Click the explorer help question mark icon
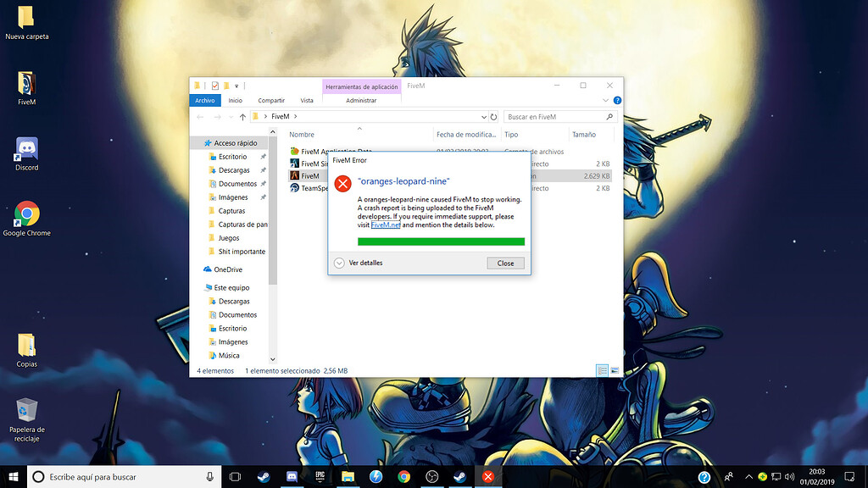Image resolution: width=868 pixels, height=488 pixels. coord(616,100)
